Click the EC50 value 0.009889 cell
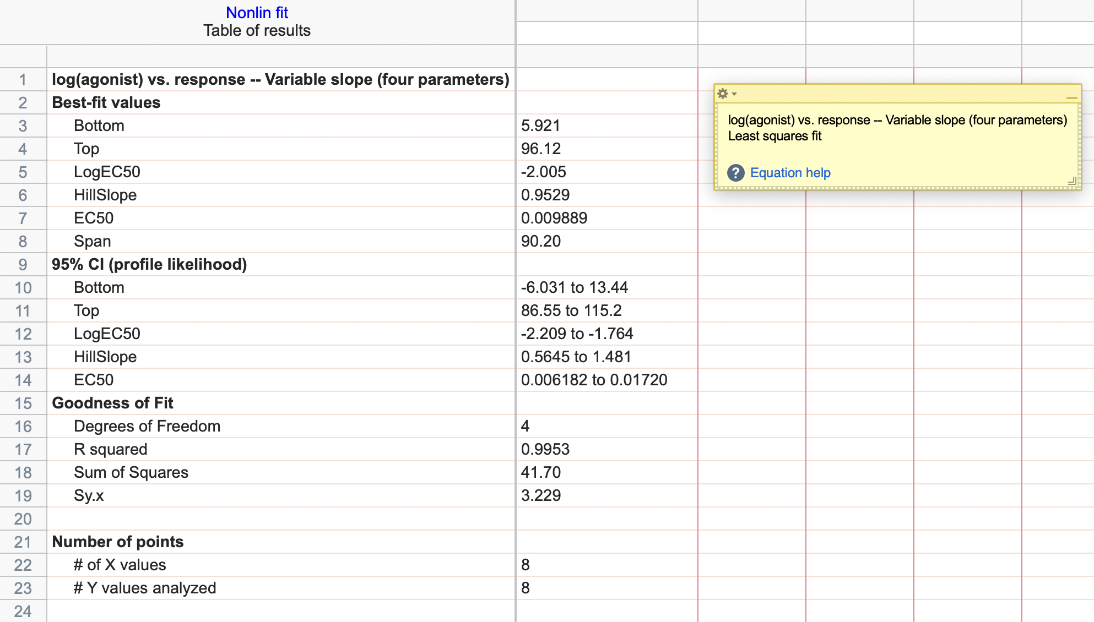1094x622 pixels. (554, 218)
